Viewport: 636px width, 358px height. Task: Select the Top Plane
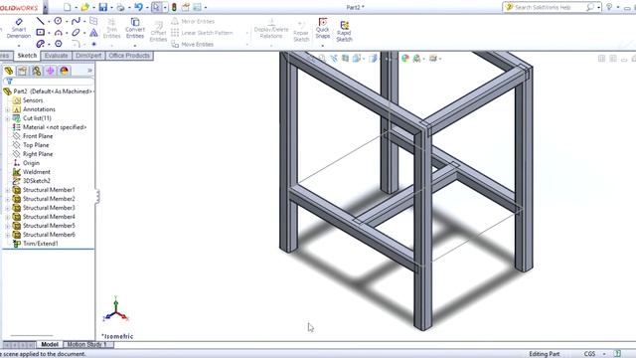pyautogui.click(x=36, y=145)
